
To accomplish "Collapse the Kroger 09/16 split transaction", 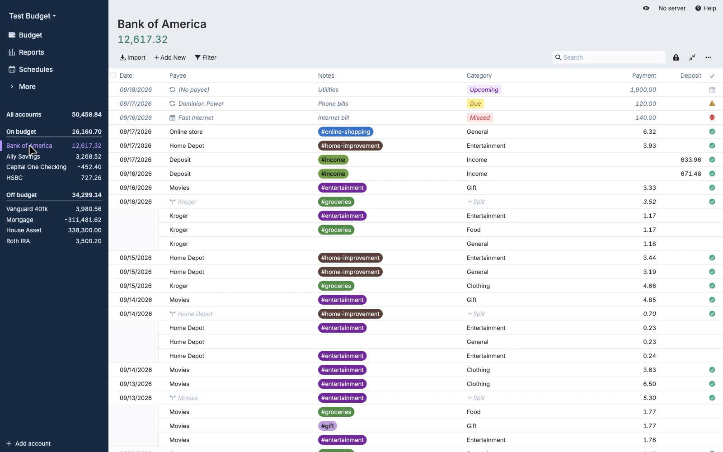I will tap(476, 202).
